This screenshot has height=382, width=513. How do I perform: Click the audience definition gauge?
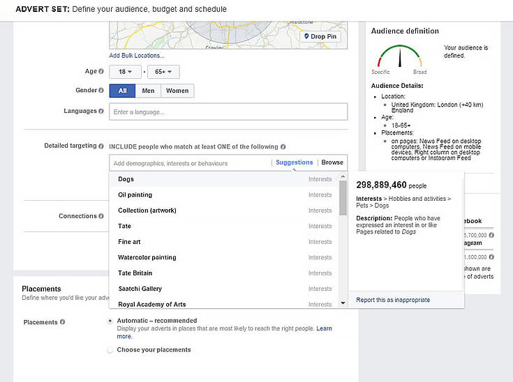coord(399,57)
